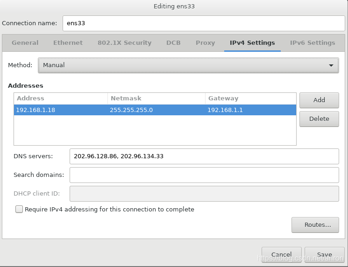Select the 192.168.1.1 gateway cell
This screenshot has height=267, width=348.
tap(251, 110)
